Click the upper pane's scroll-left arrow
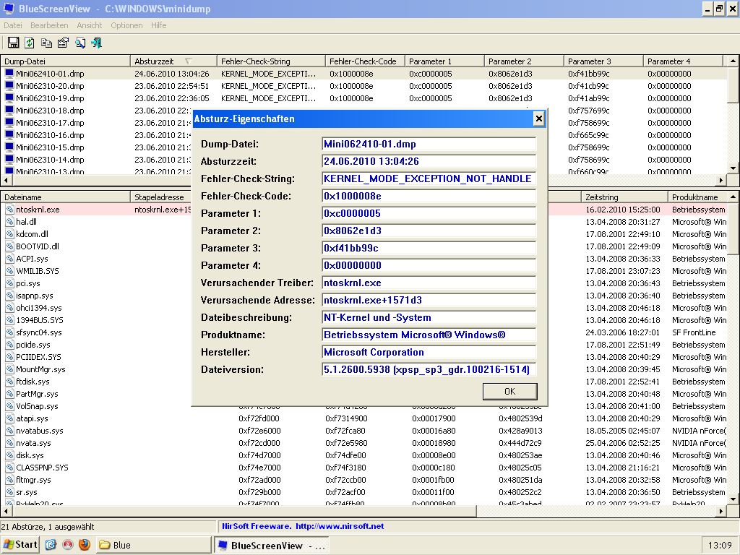The image size is (740, 555). tap(6, 180)
